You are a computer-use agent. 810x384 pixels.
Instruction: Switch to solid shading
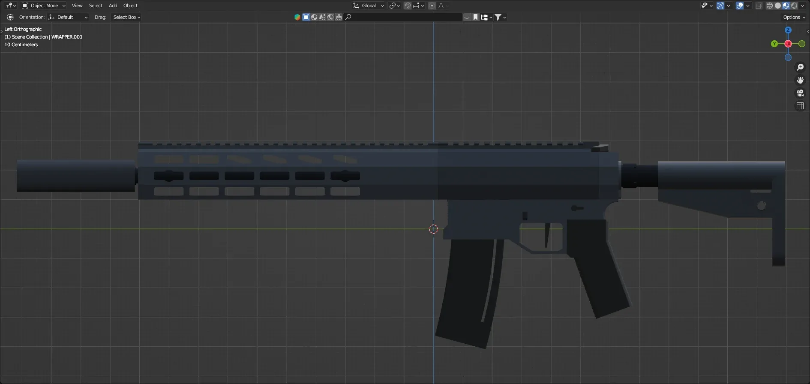pos(778,6)
